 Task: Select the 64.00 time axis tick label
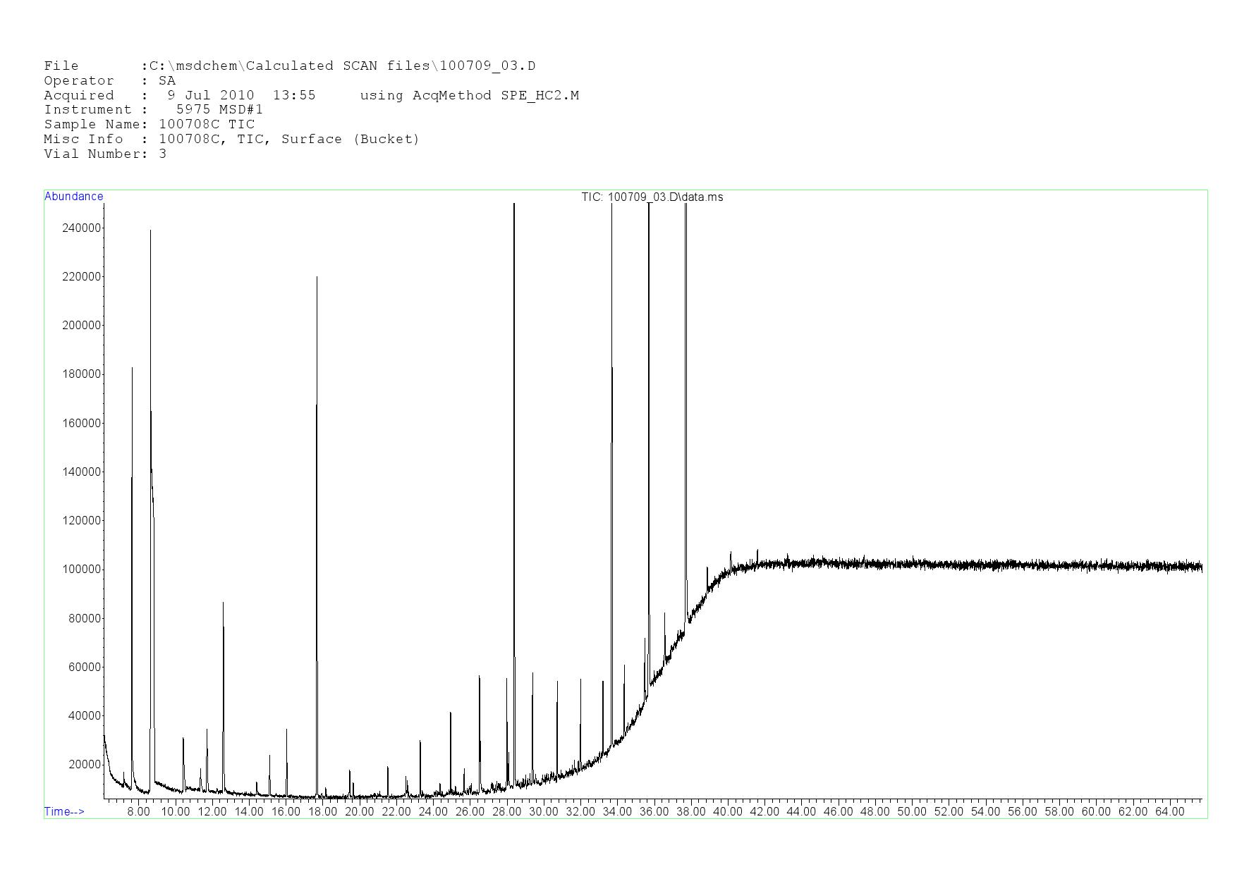(1169, 812)
